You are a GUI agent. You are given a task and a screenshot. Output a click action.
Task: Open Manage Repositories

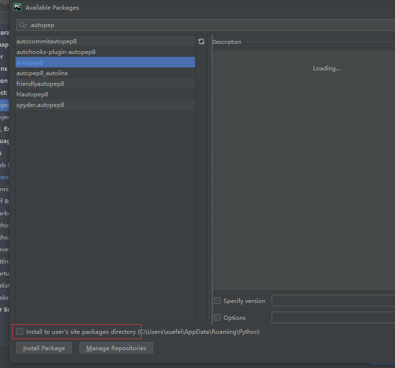(x=116, y=348)
